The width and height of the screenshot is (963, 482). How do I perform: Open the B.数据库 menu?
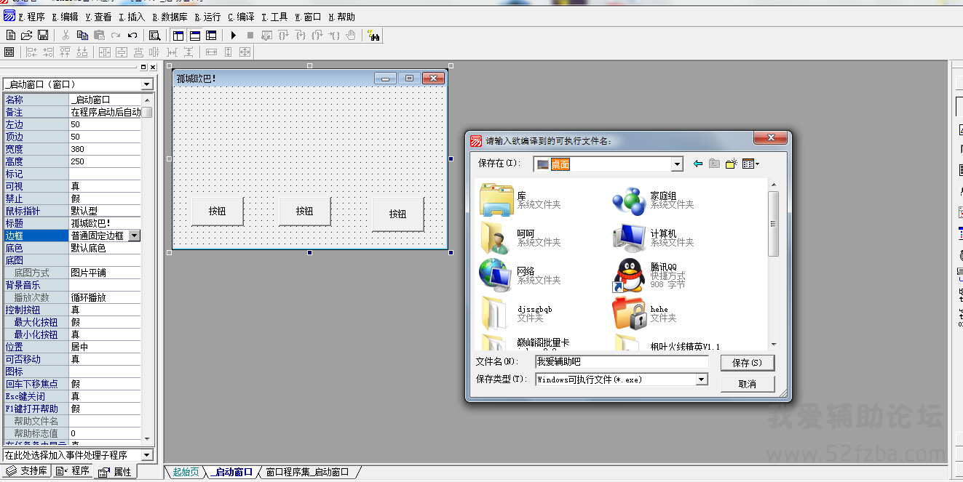[170, 17]
